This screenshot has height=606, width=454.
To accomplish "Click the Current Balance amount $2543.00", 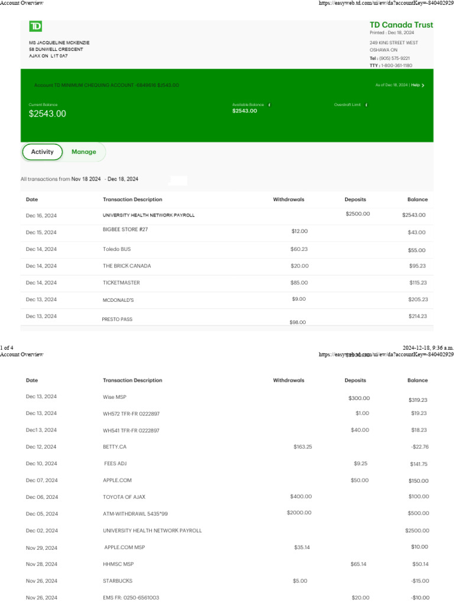I will tap(47, 114).
